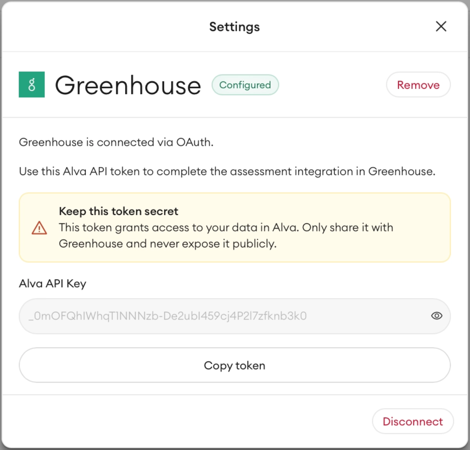
Task: Remove the Greenhouse integration
Action: coord(418,85)
